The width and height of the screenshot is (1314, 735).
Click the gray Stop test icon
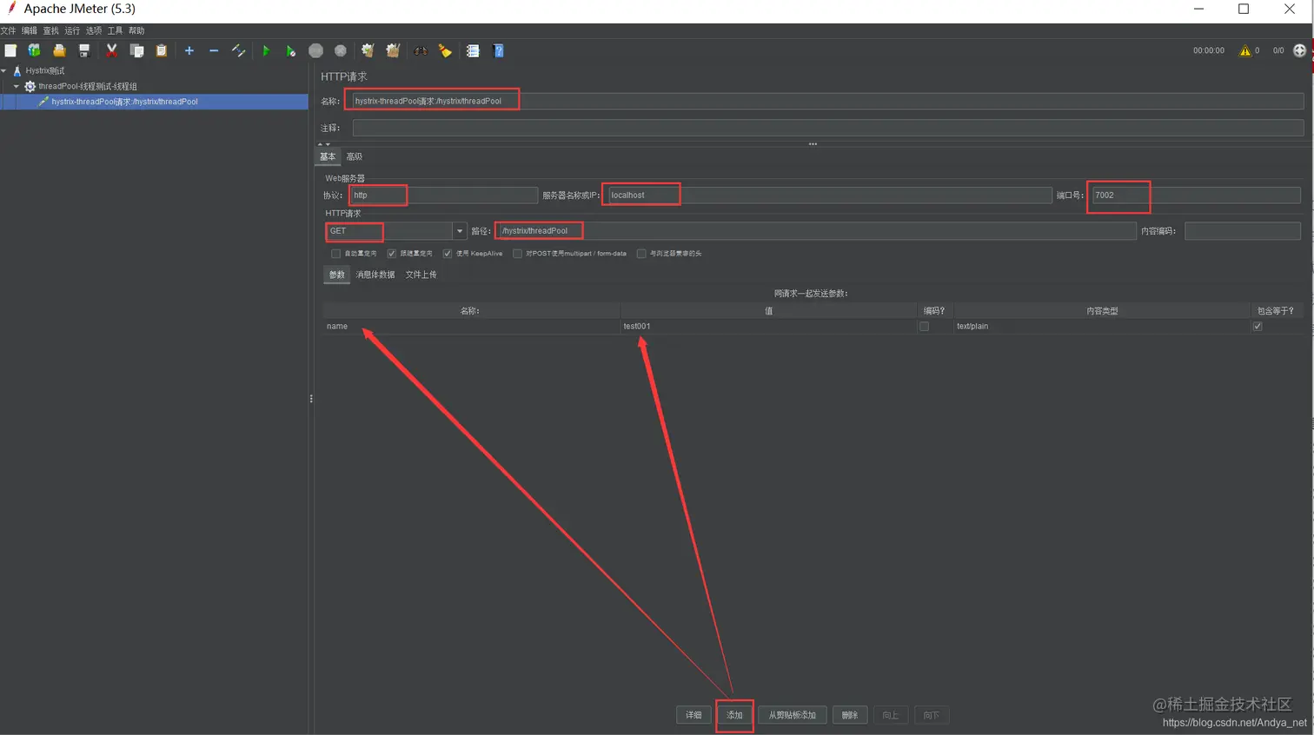[x=315, y=50]
